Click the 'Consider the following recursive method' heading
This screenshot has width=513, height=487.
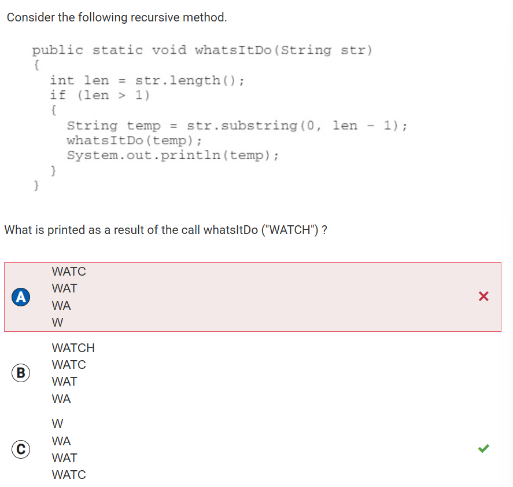tap(117, 17)
